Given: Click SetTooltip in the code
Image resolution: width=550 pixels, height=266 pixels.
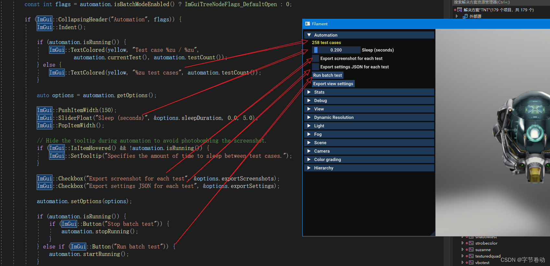Looking at the screenshot, I should (86, 156).
